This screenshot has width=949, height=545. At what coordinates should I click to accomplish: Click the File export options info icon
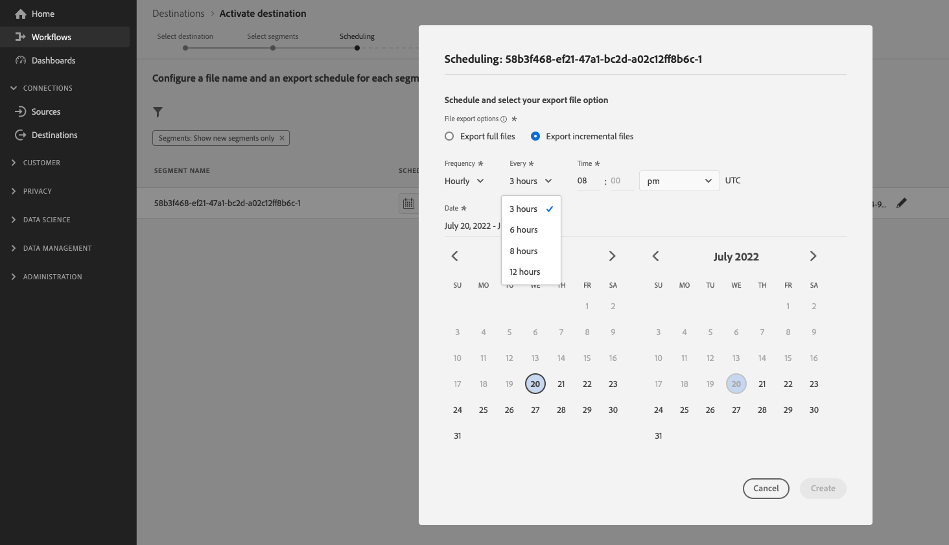(x=504, y=119)
